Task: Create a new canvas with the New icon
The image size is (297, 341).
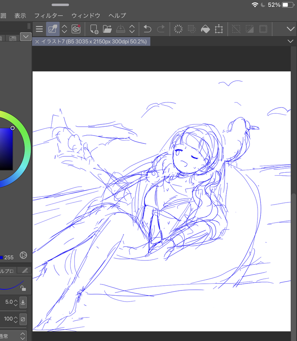Action: point(94,29)
